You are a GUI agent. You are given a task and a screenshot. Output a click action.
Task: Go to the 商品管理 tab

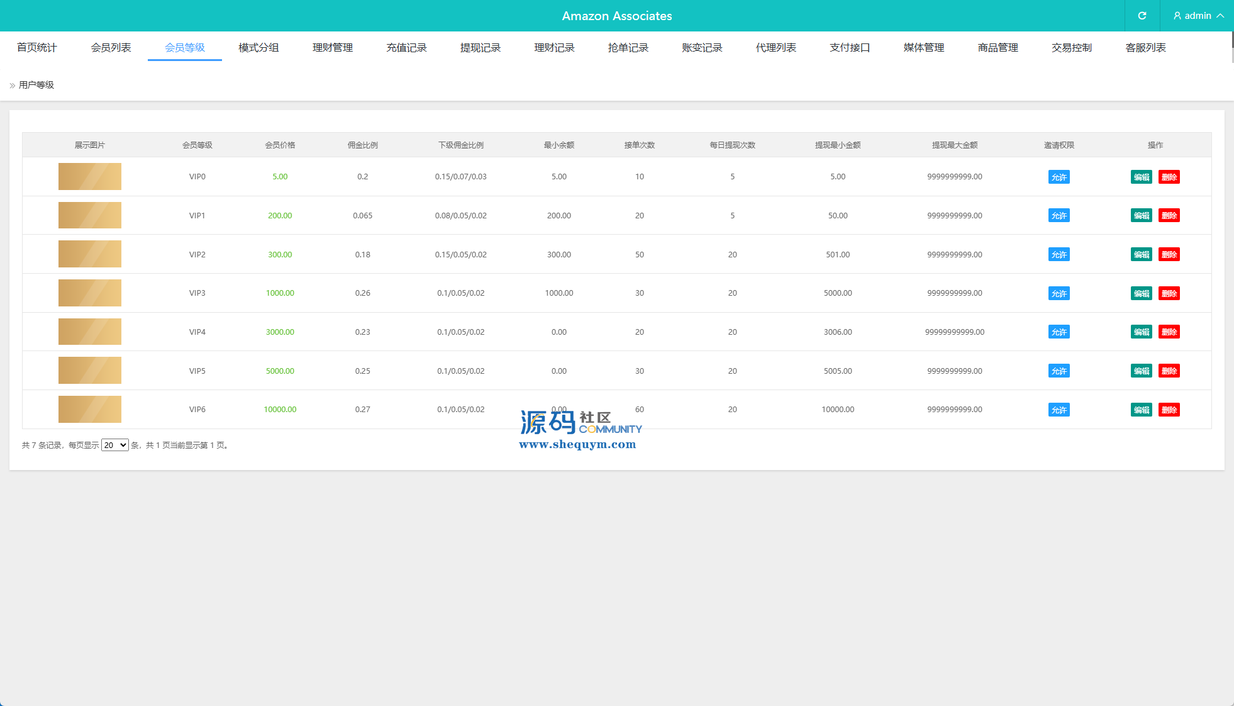(998, 48)
